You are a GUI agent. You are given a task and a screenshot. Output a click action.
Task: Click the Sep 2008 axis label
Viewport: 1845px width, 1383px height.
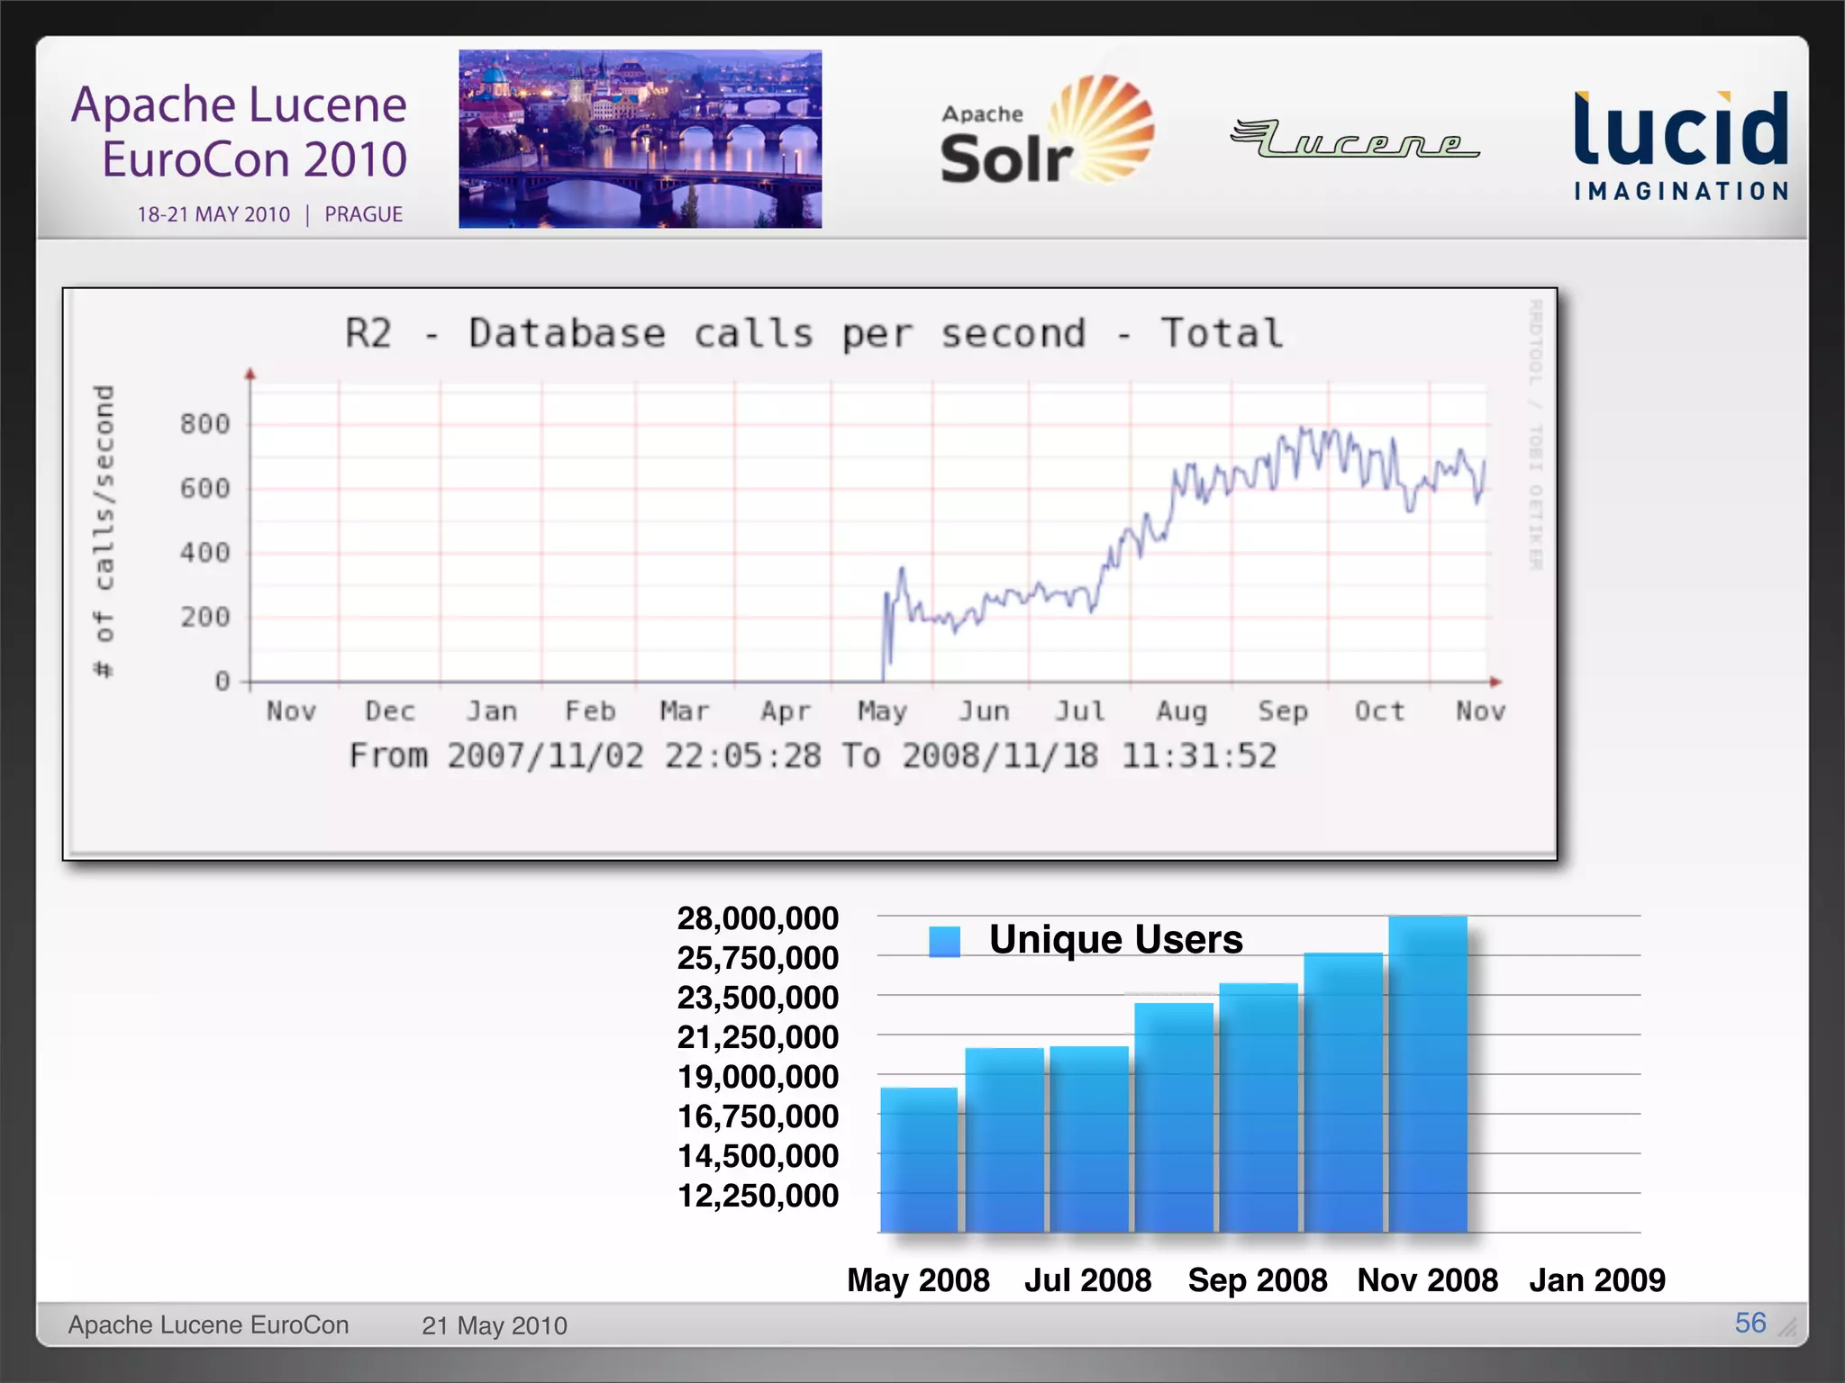(1257, 1279)
